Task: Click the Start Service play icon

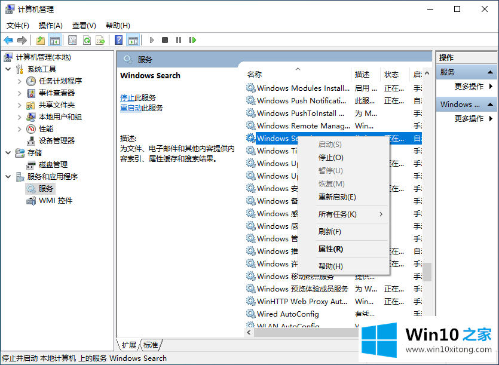Action: point(152,40)
